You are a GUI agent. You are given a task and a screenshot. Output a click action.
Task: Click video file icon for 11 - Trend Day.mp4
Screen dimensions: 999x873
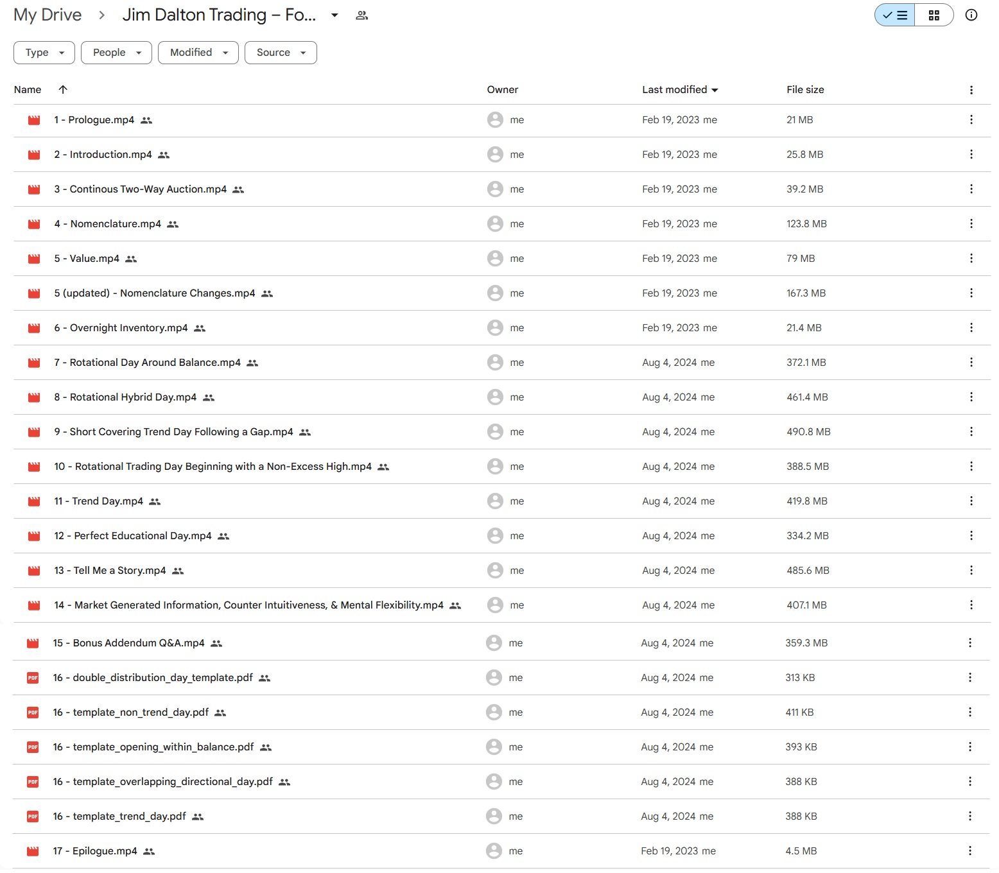pos(34,501)
